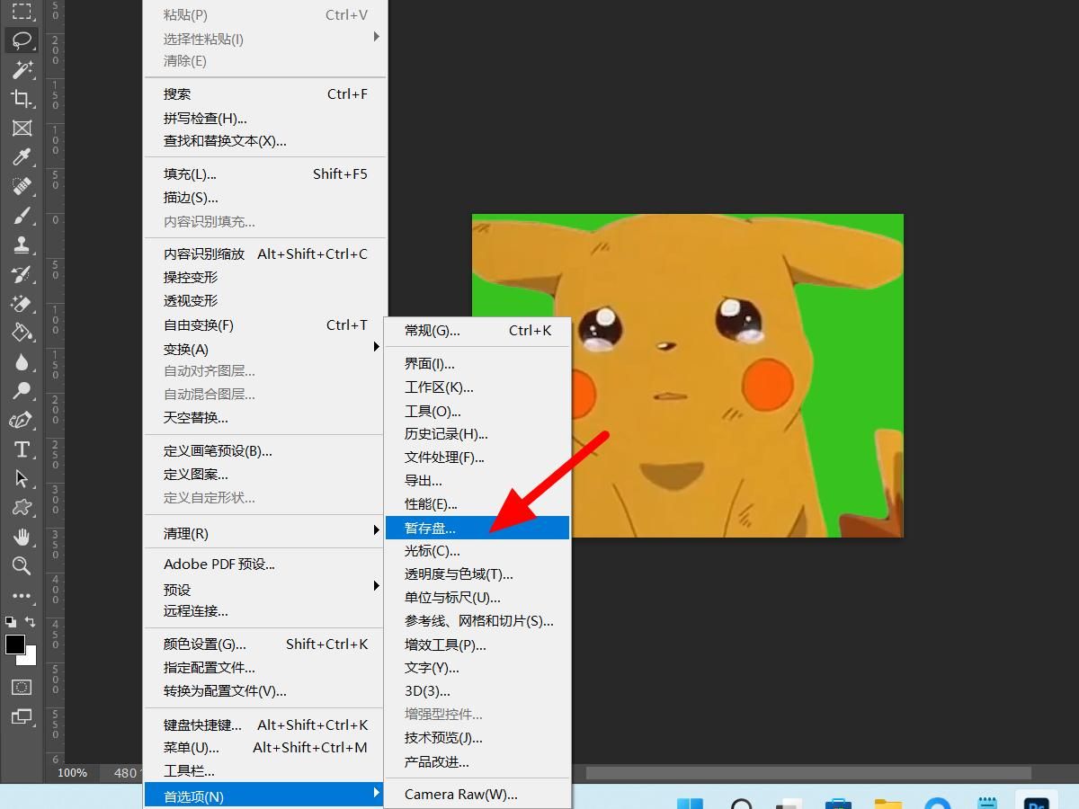Select the Type tool

tap(21, 449)
